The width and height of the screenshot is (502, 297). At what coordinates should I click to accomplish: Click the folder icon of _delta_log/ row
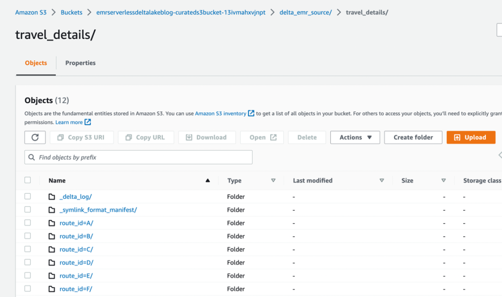point(51,197)
